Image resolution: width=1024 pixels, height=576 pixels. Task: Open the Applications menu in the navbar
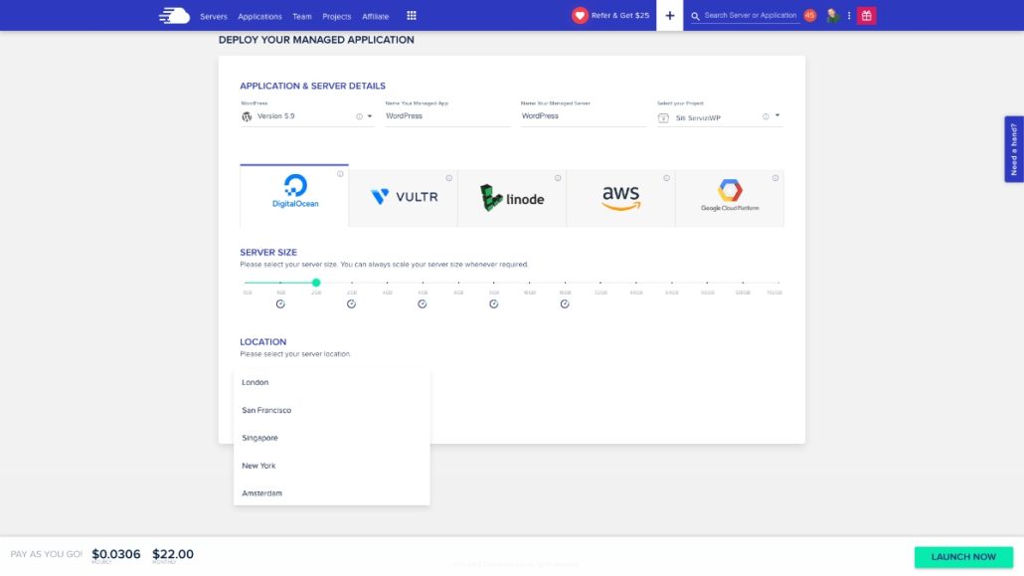click(x=259, y=15)
